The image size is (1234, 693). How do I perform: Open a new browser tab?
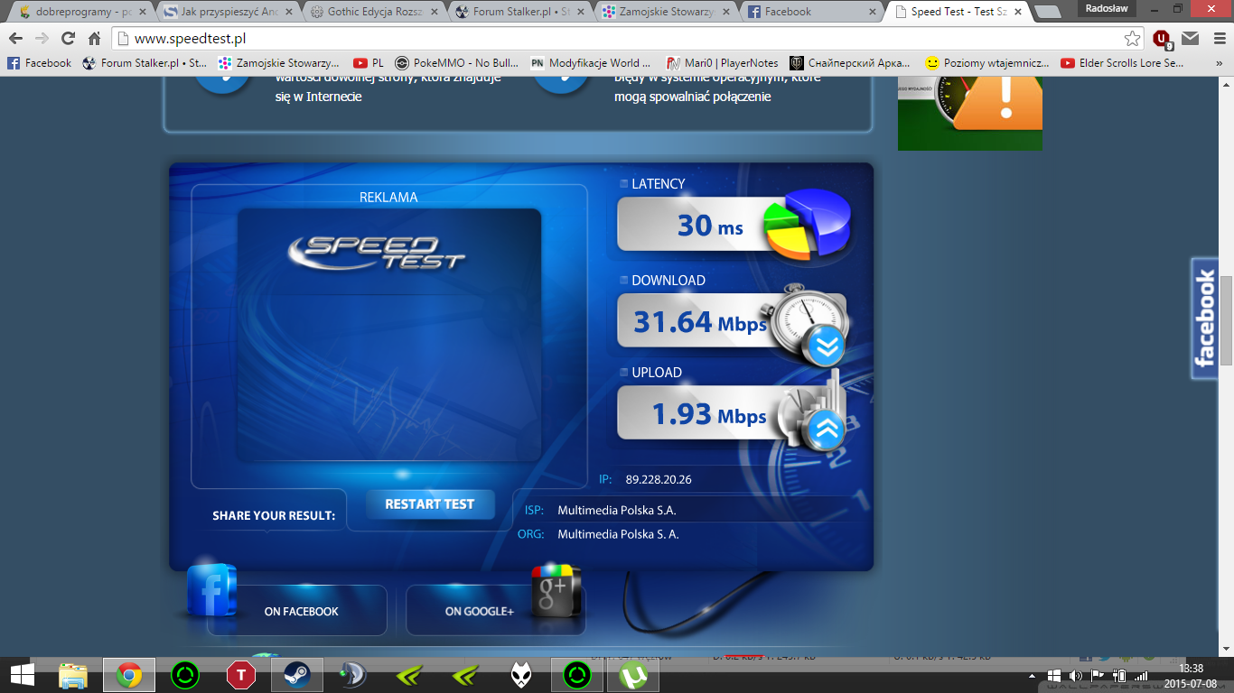tap(1047, 12)
